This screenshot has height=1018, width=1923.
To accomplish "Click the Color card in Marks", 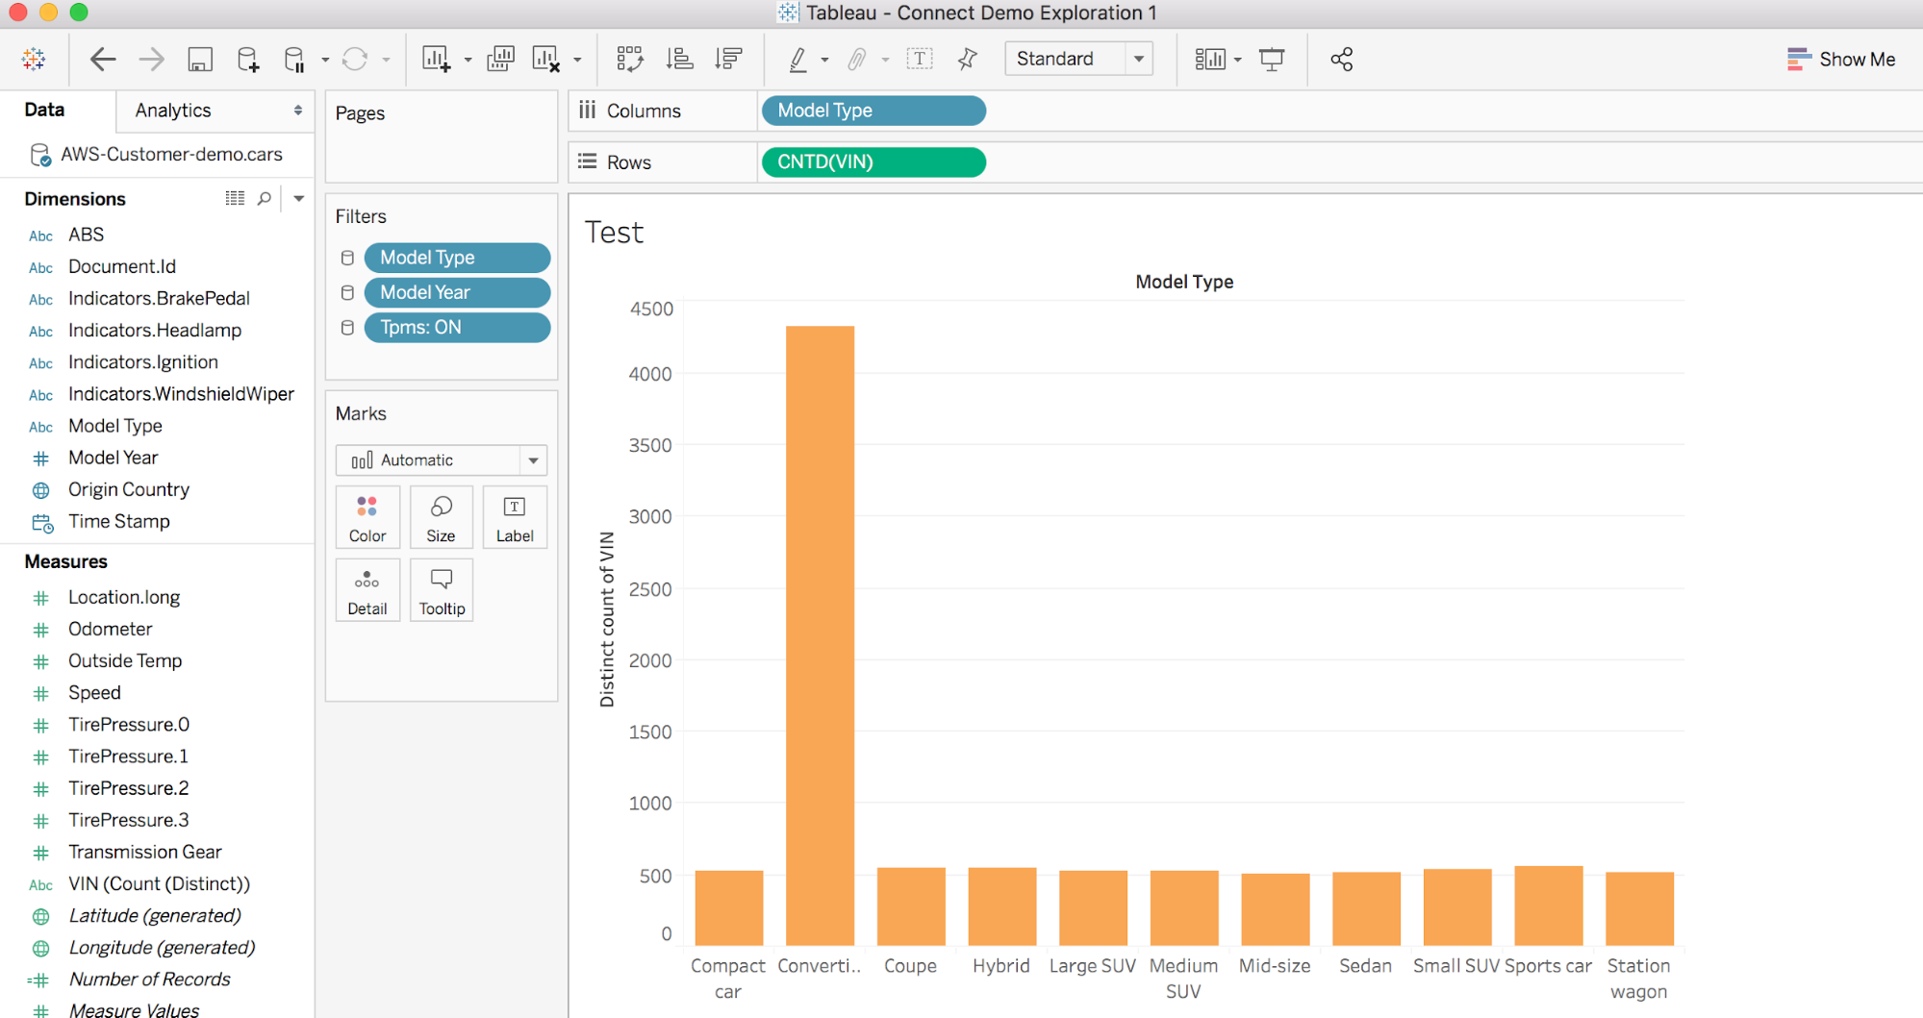I will (367, 517).
